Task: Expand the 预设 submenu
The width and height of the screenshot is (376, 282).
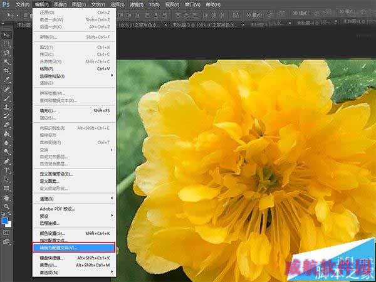Action: [75, 216]
